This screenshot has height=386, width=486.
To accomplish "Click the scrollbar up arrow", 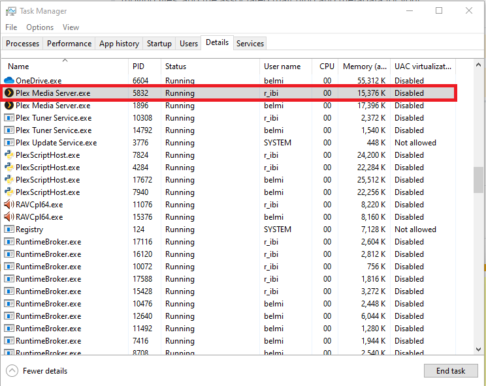I will coord(478,65).
